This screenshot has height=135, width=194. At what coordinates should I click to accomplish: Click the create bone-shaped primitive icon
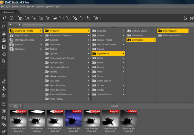[55, 18]
